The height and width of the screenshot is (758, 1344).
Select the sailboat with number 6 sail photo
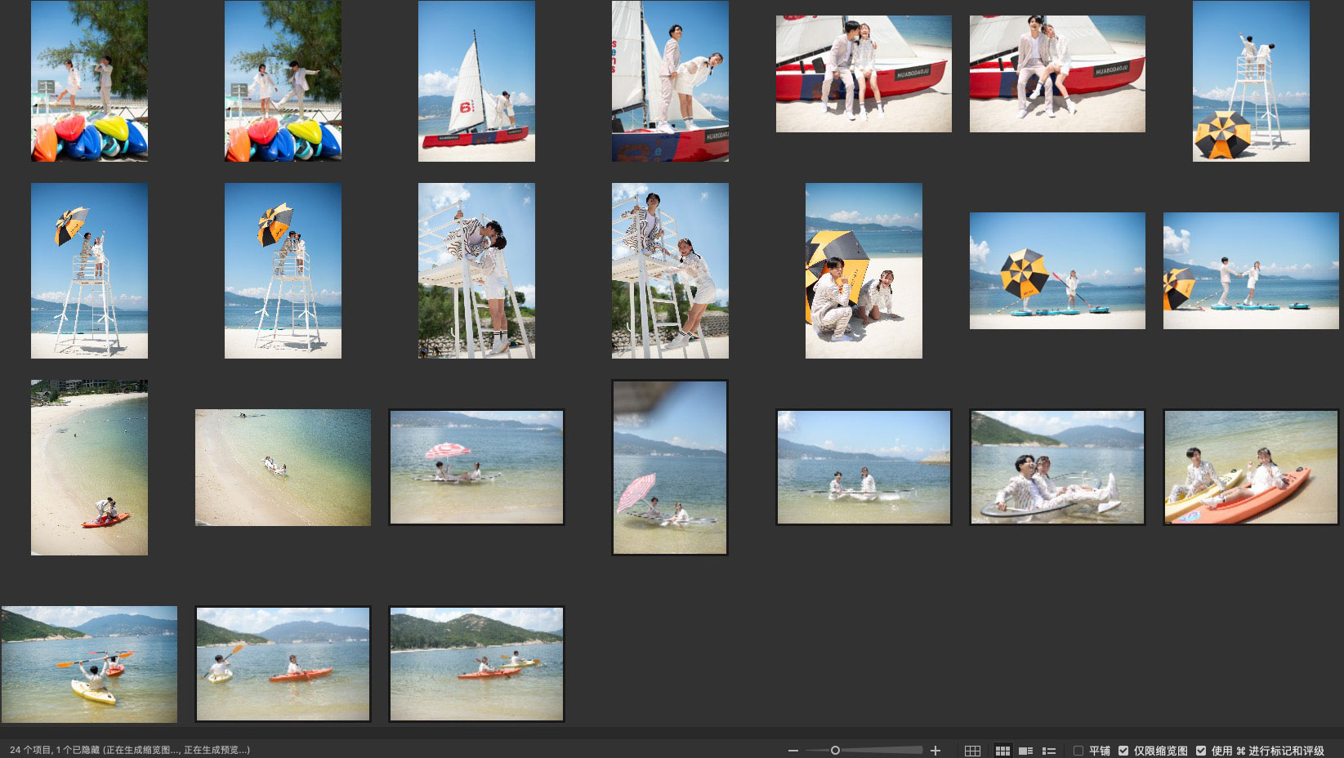pos(476,81)
